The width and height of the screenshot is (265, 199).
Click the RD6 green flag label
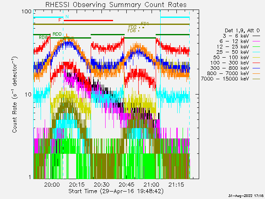[43, 37]
